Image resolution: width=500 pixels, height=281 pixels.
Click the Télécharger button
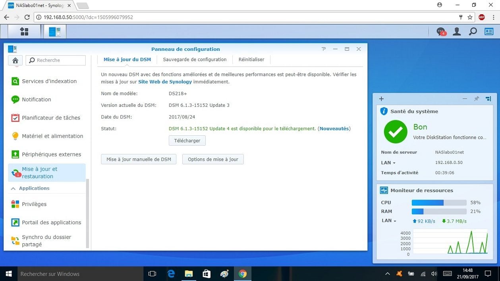(x=187, y=140)
